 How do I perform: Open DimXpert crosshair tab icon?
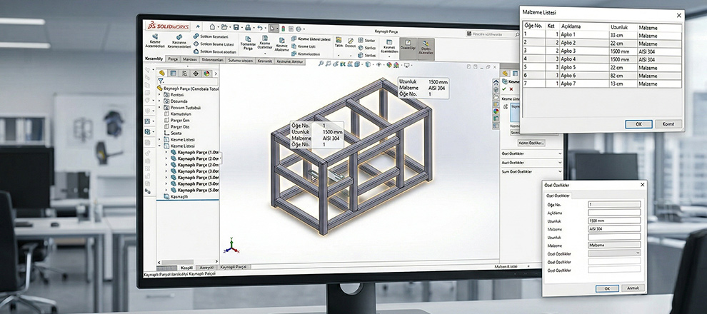pos(196,73)
